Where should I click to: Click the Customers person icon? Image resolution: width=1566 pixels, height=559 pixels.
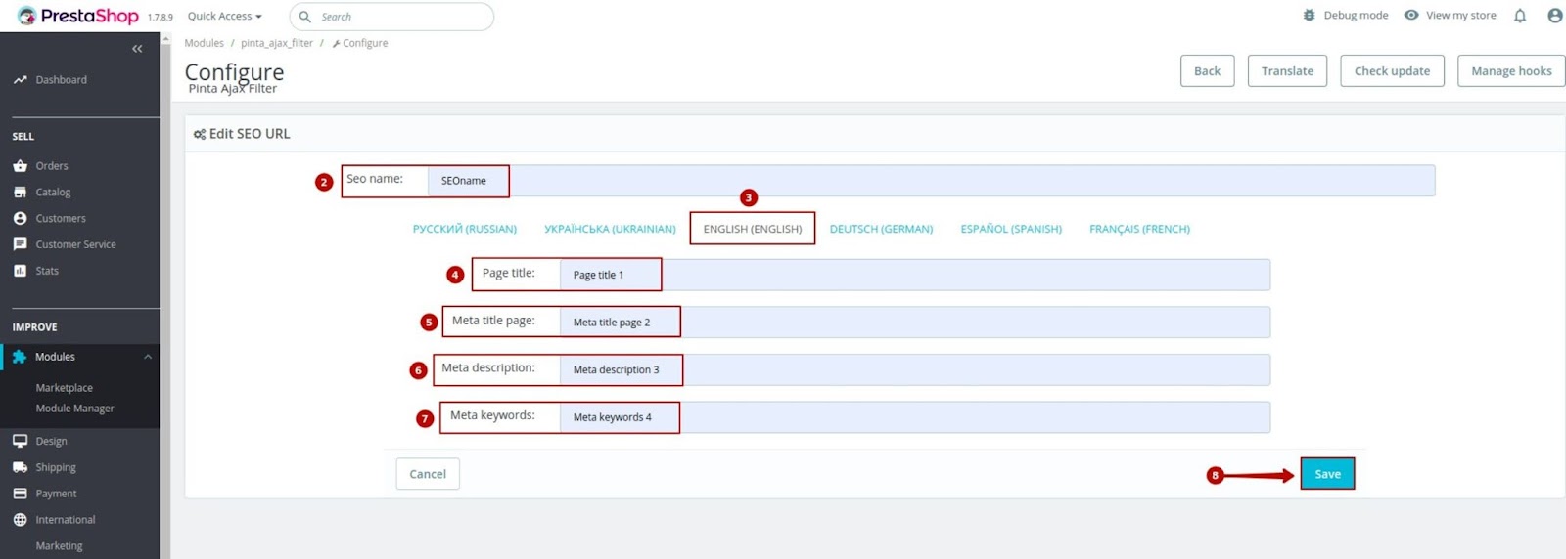(20, 218)
